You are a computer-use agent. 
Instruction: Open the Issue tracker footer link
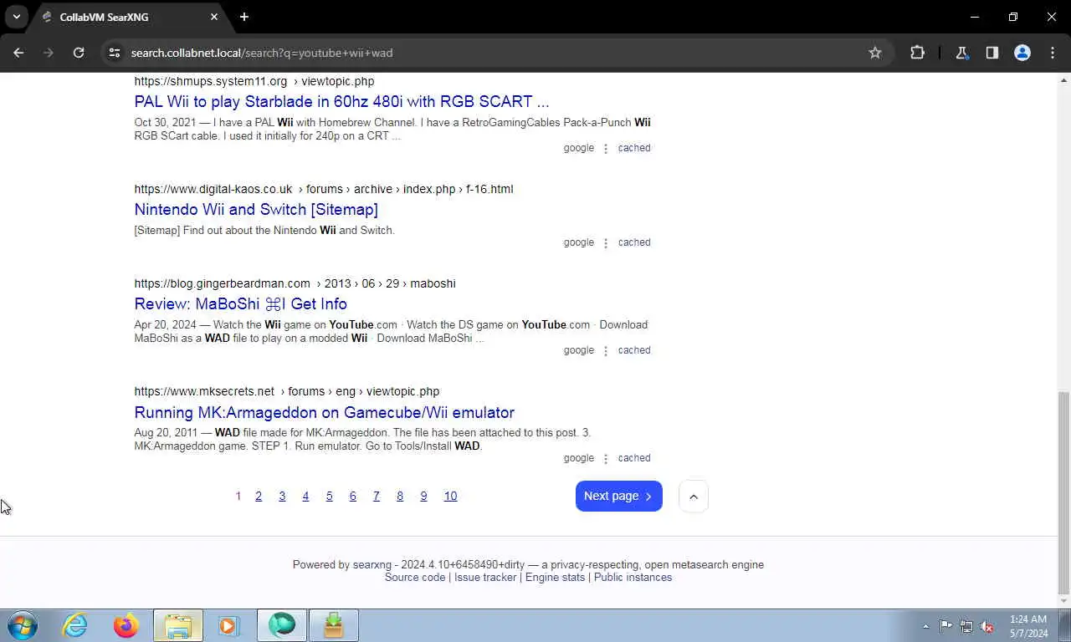coord(485,578)
